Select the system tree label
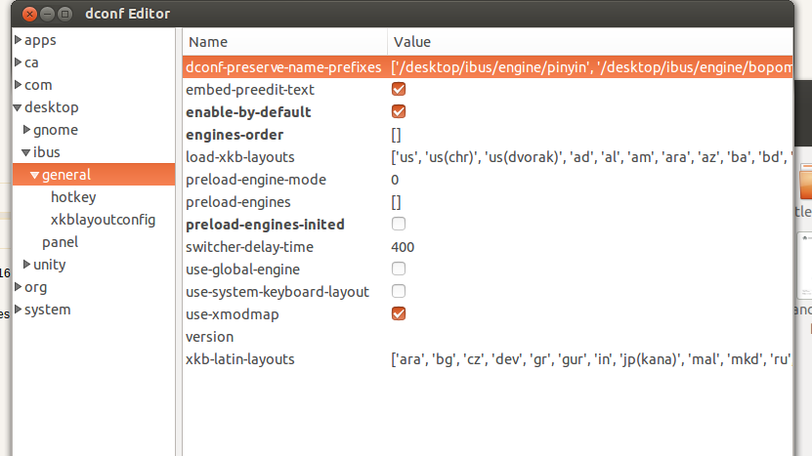This screenshot has height=456, width=812. pyautogui.click(x=47, y=310)
